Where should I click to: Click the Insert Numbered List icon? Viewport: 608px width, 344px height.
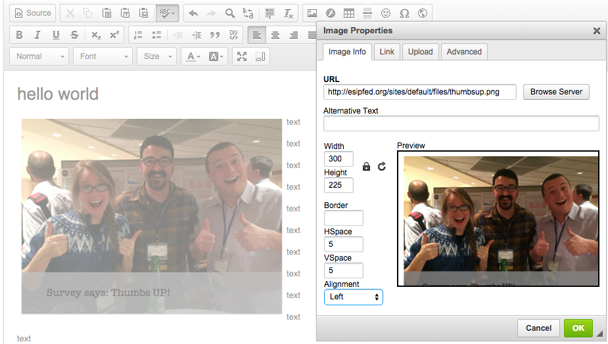(x=138, y=35)
